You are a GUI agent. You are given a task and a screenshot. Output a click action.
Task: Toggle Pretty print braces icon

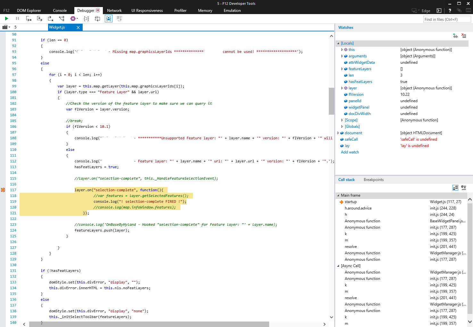coord(86,19)
